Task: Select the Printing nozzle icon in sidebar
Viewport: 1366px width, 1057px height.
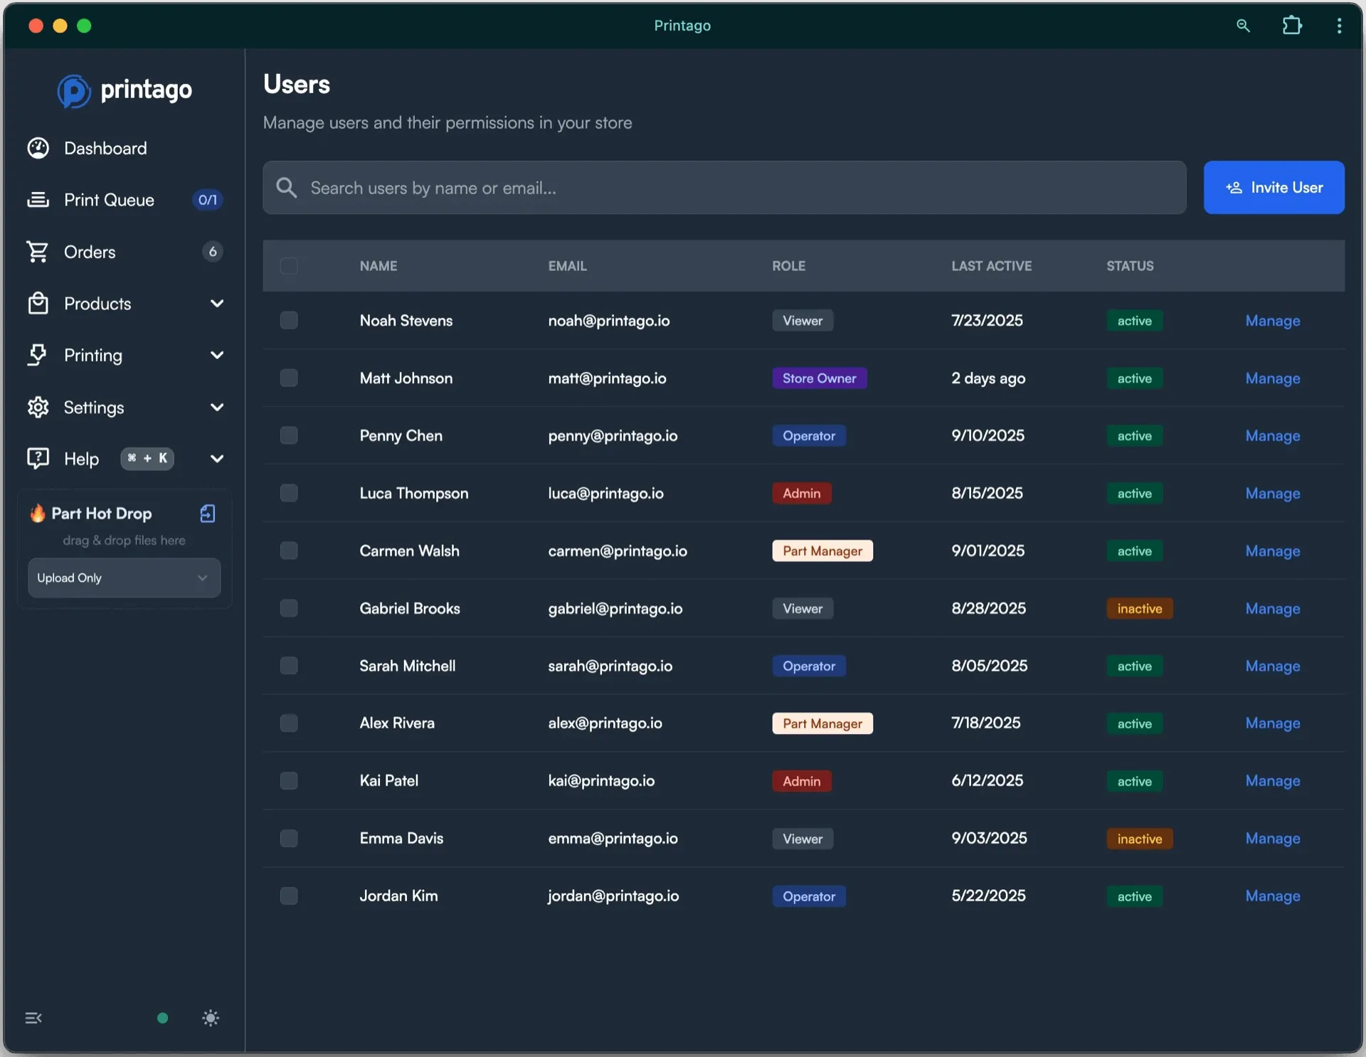Action: 38,355
